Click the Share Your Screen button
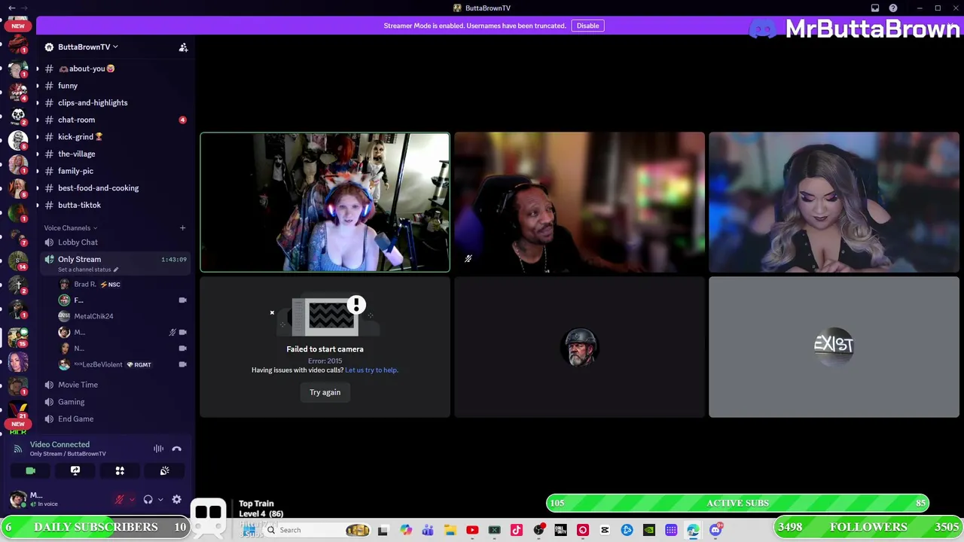Viewport: 964px width, 542px height. (x=75, y=470)
